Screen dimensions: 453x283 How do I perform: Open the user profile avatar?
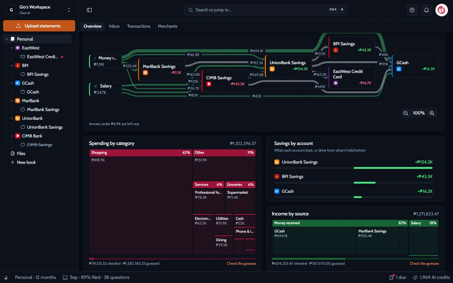coord(442,10)
